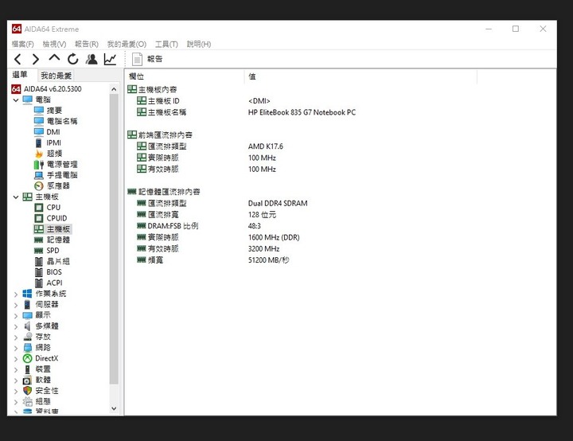Image resolution: width=573 pixels, height=441 pixels.
Task: Collapse the 電腦 tree node
Action: pos(16,100)
